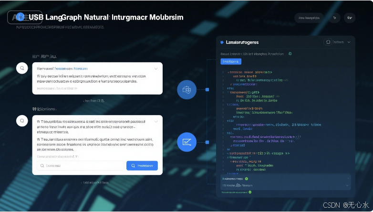The image size is (373, 212).
Task: Collapse the upper white card using its chevron
Action: point(156,69)
